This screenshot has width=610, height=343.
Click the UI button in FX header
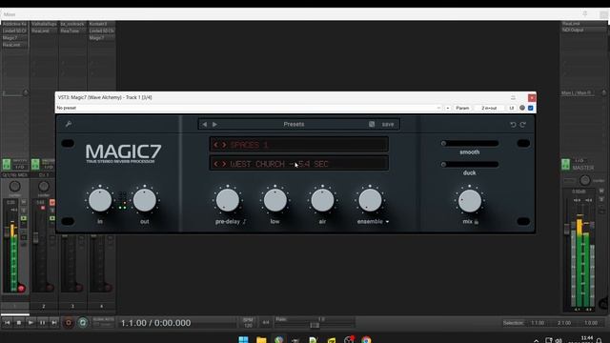pyautogui.click(x=512, y=108)
